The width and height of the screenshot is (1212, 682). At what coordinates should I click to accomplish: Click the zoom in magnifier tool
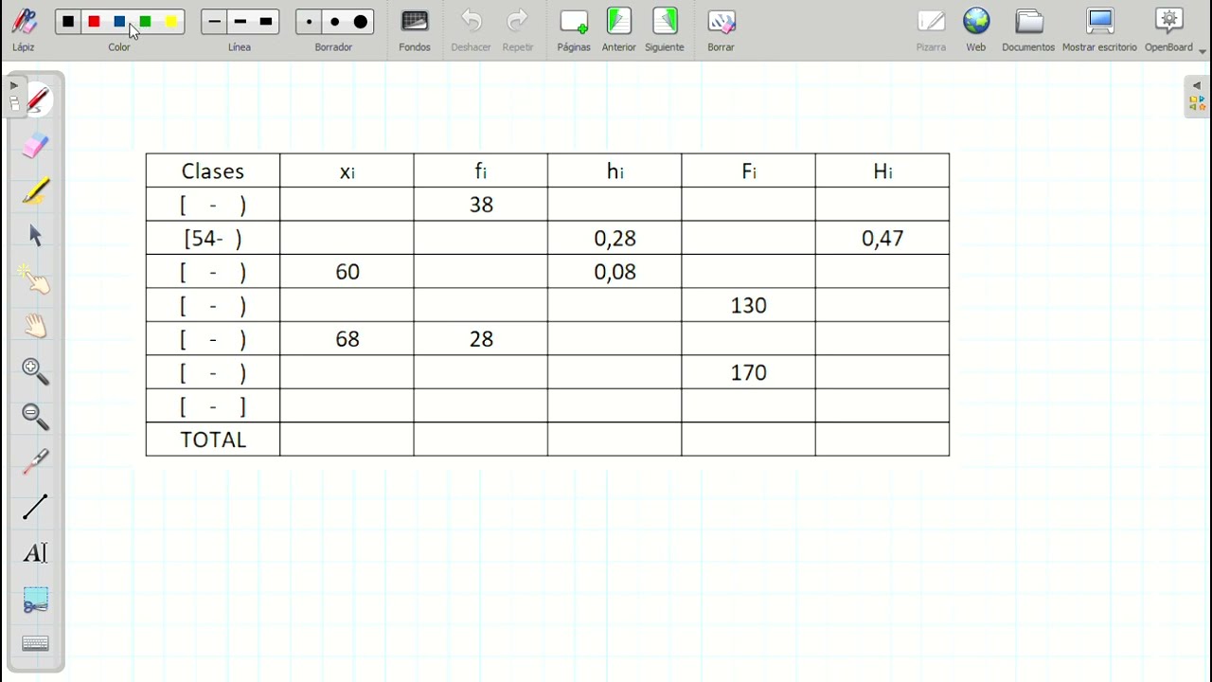[36, 371]
